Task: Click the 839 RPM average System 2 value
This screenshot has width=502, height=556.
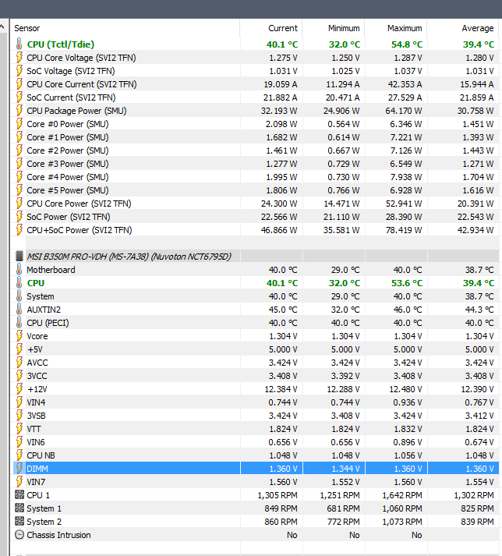Action: (477, 522)
